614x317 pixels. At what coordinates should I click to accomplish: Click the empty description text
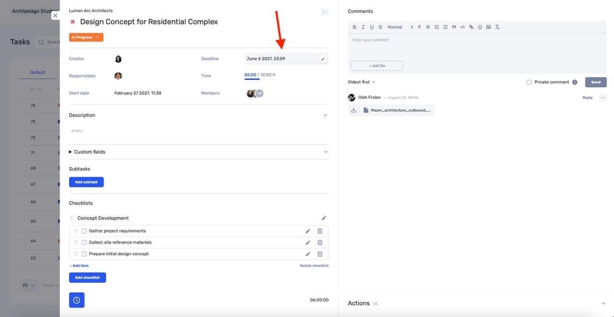click(x=77, y=131)
